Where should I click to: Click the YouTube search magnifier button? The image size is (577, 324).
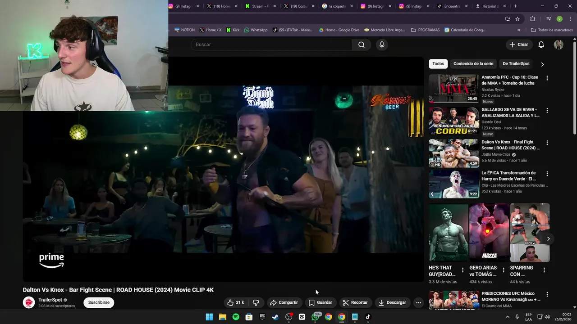(362, 45)
